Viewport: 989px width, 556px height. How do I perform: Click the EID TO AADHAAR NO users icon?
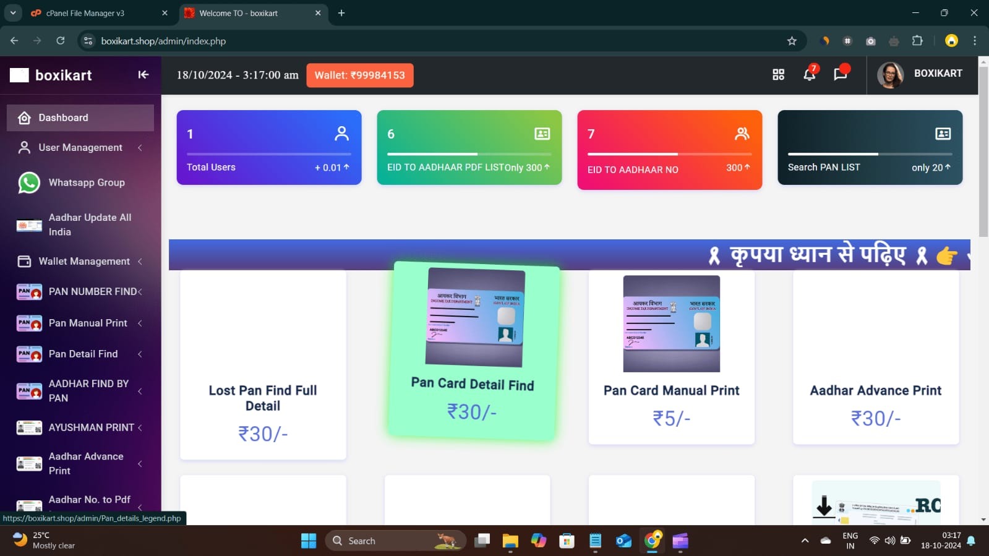742,134
